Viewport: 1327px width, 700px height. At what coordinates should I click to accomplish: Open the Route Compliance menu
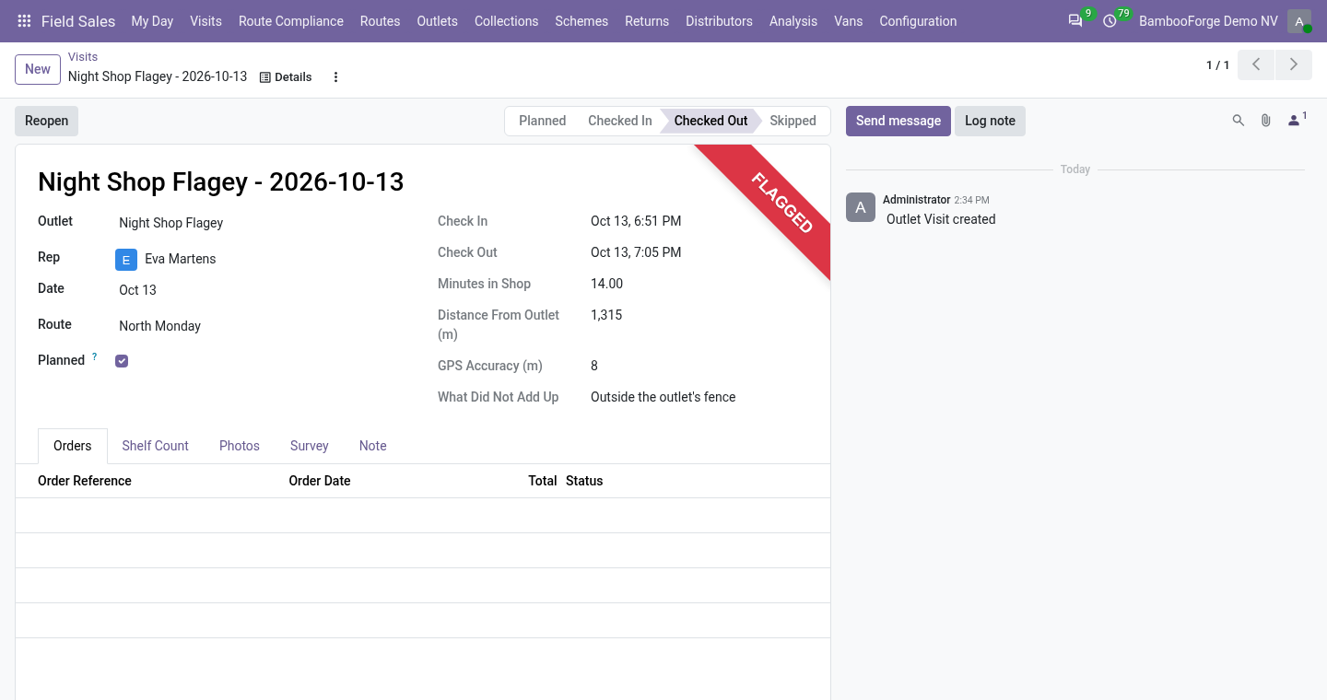(291, 21)
